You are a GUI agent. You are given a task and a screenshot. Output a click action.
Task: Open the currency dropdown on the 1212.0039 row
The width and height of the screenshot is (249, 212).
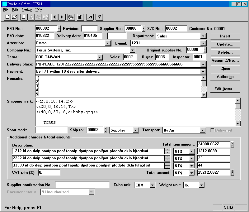coord(192,152)
